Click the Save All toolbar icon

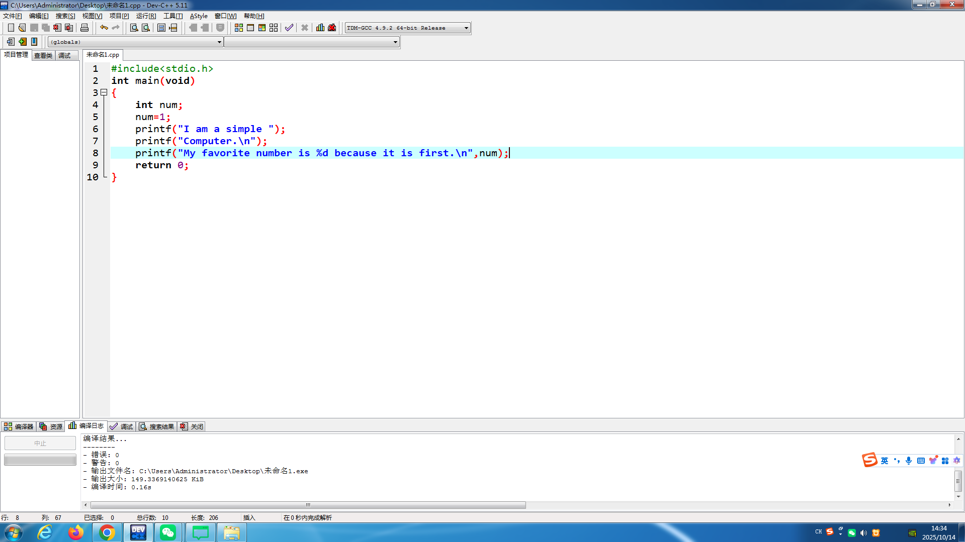pyautogui.click(x=46, y=28)
